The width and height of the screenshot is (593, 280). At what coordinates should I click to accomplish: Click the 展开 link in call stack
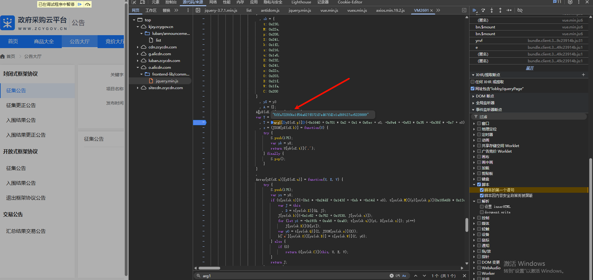click(530, 68)
